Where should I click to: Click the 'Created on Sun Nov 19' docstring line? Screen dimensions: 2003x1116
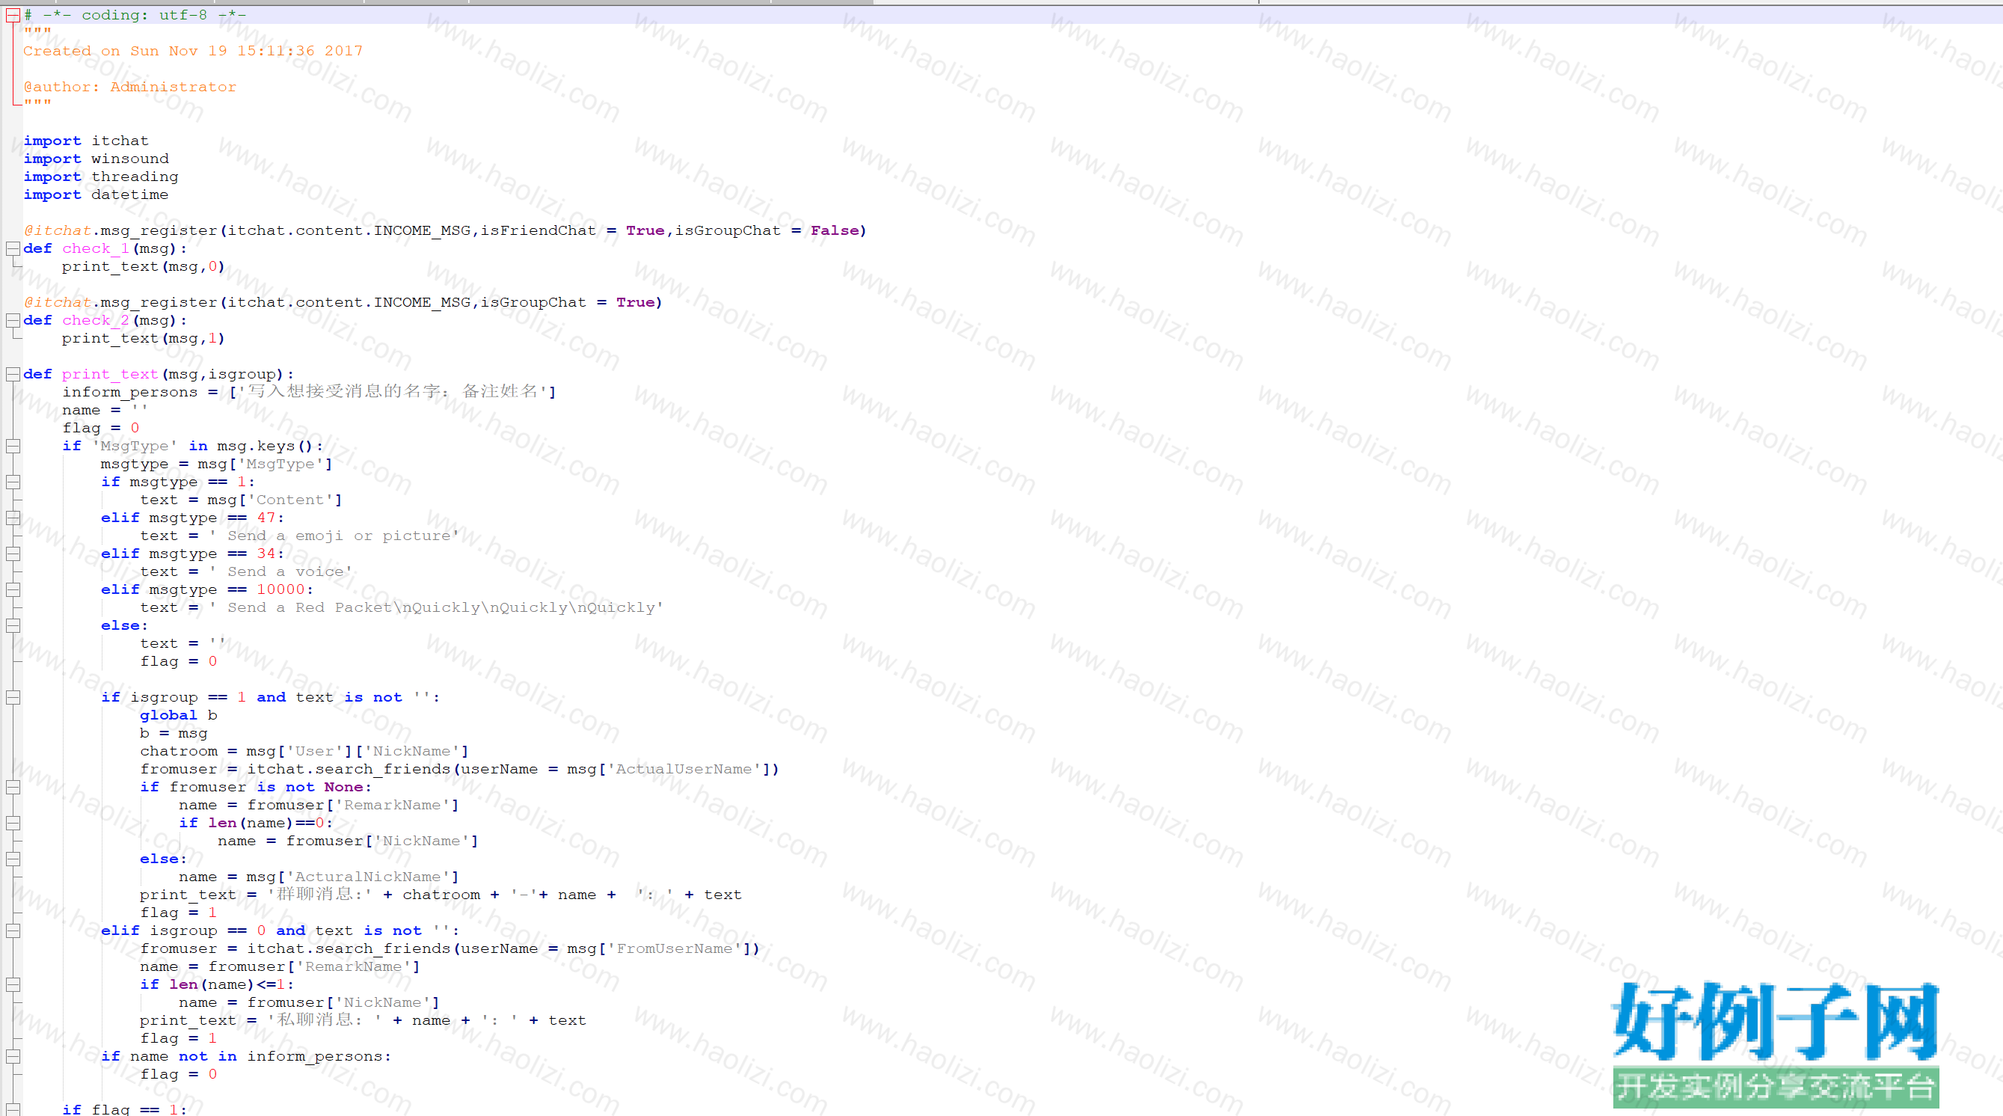coord(193,52)
